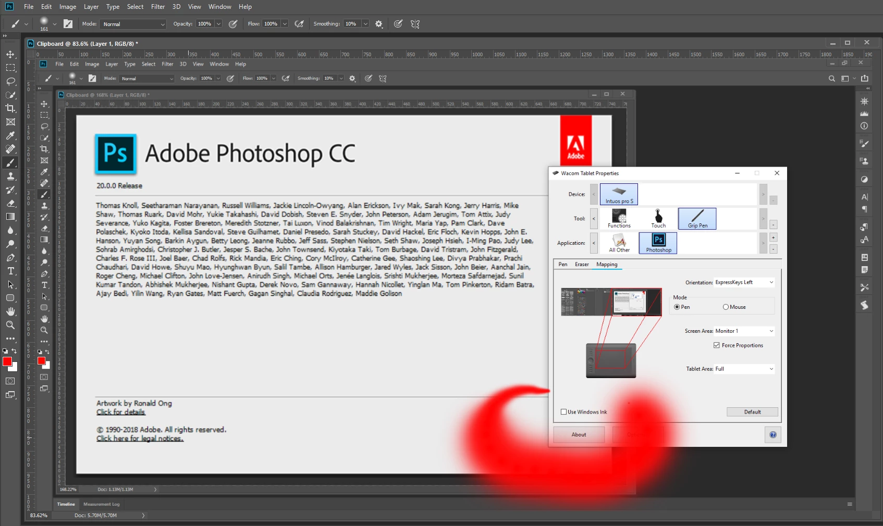The image size is (883, 526).
Task: Click the Functions icon in Wacom dialog
Action: pos(619,219)
